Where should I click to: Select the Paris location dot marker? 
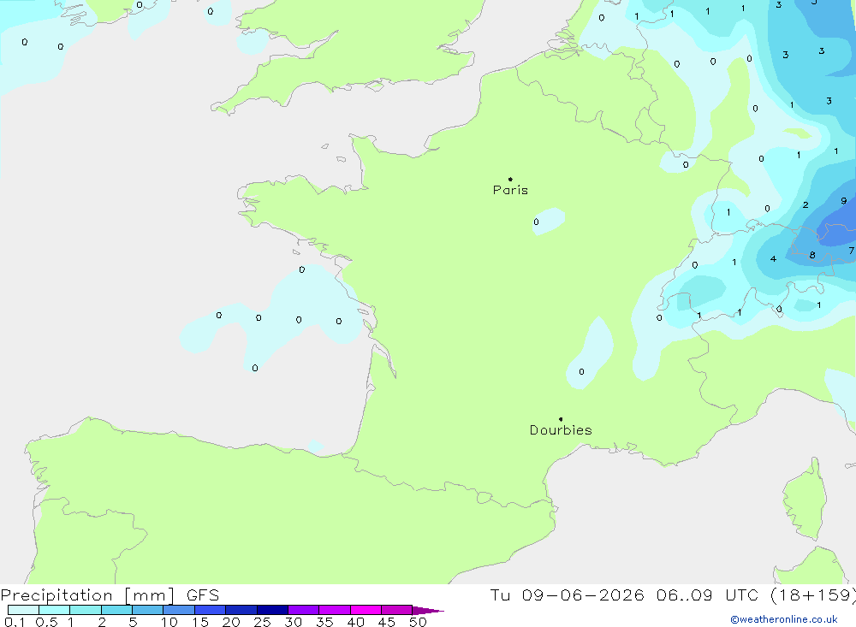[510, 179]
